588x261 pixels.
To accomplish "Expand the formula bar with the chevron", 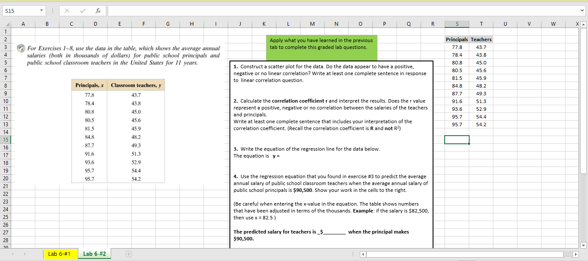I will tap(582, 10).
